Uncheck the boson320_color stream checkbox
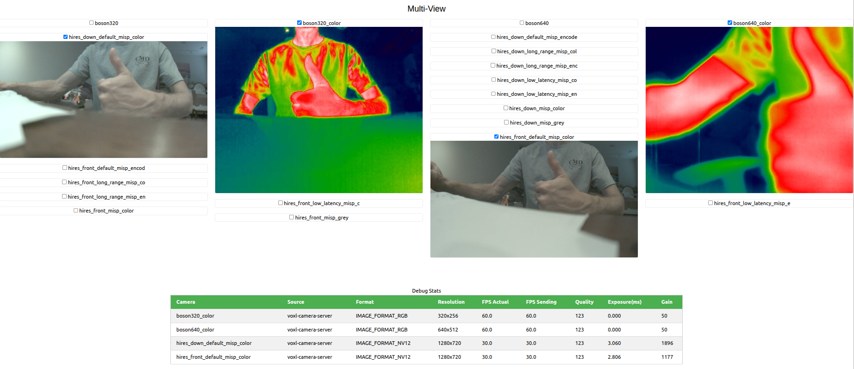Screen dimensions: 854x369 pos(299,23)
